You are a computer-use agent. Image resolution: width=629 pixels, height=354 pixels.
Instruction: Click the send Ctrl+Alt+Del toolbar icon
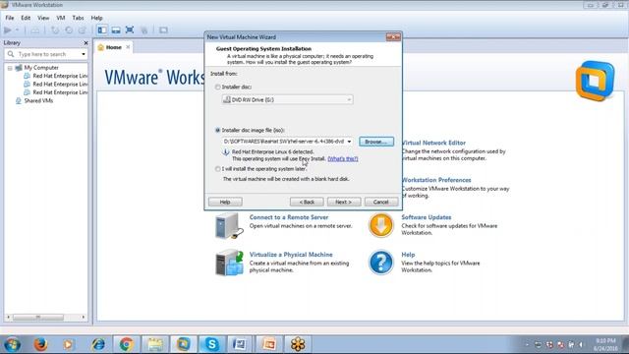point(35,30)
